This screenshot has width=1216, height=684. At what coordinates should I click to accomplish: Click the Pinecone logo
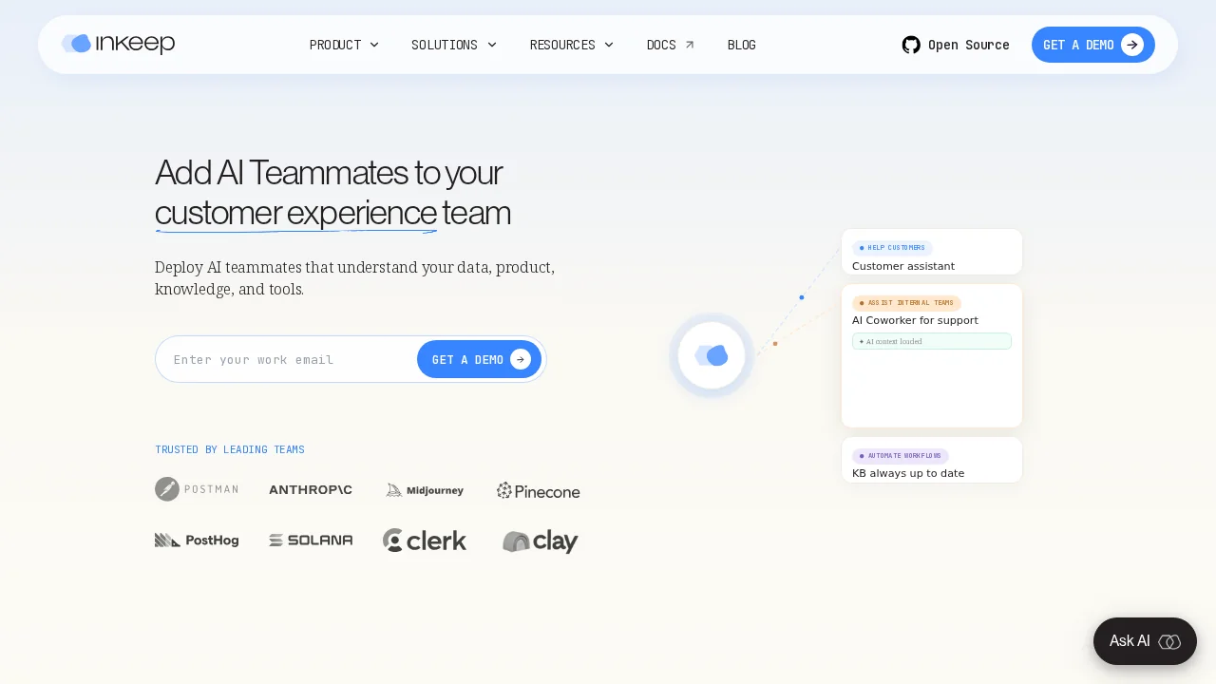(x=538, y=490)
